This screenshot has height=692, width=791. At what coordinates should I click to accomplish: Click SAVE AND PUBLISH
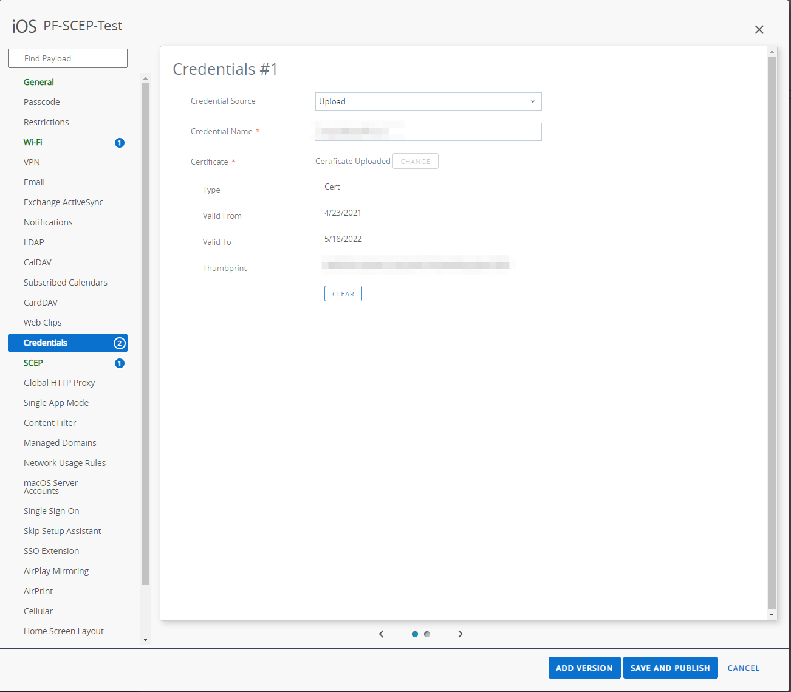[x=670, y=667]
